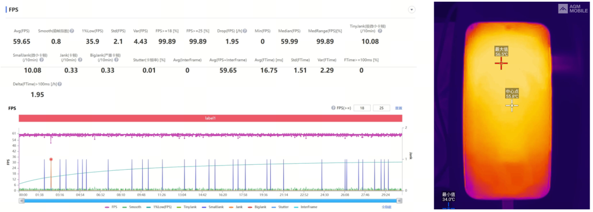
Task: Click the 13:04 tick on time axis
Action: [182, 194]
